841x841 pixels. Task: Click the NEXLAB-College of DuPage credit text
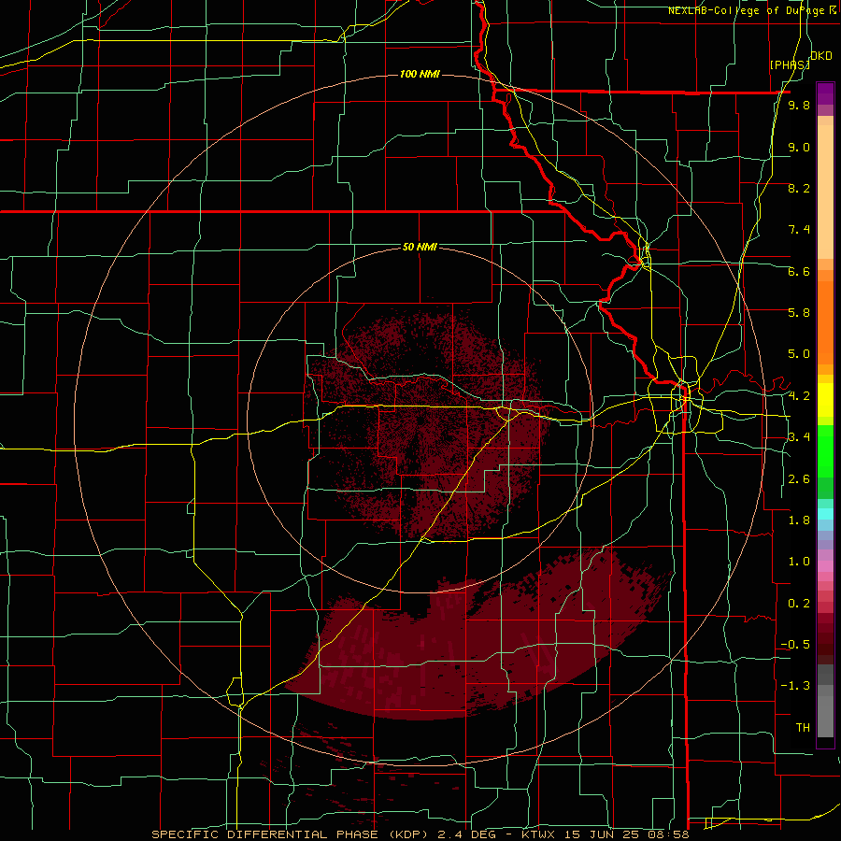[x=748, y=10]
